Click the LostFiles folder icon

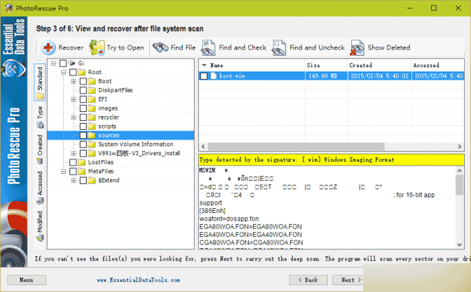[x=82, y=162]
